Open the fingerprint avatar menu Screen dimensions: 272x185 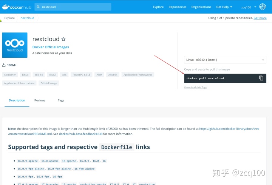click(x=263, y=7)
